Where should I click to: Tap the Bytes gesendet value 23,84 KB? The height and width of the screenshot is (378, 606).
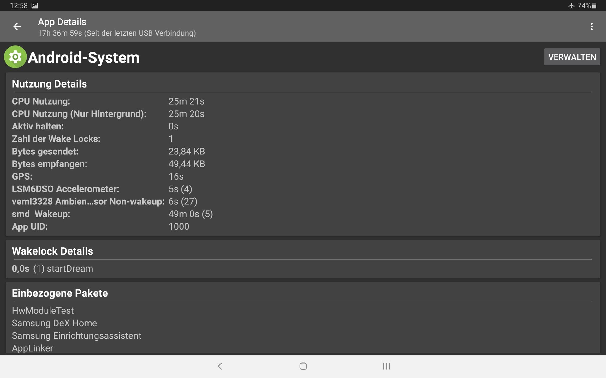pos(187,152)
